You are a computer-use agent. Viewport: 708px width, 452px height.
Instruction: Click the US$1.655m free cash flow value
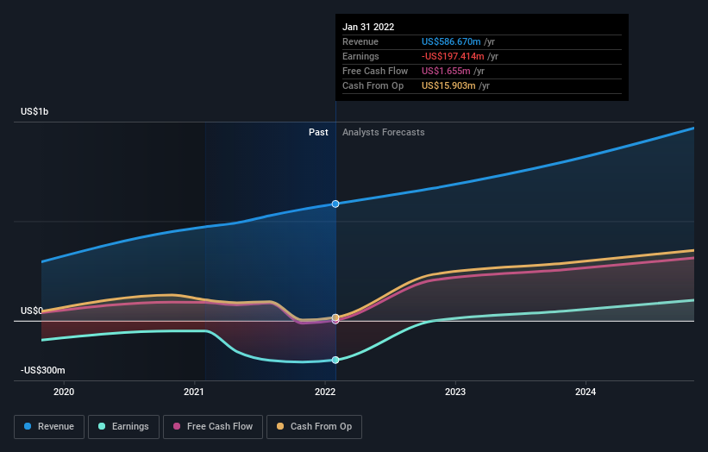pos(446,71)
